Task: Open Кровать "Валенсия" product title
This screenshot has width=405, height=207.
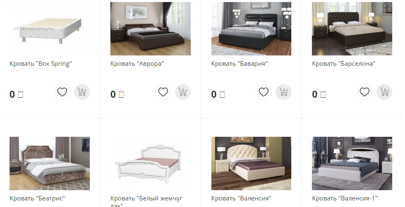Action: tap(241, 198)
